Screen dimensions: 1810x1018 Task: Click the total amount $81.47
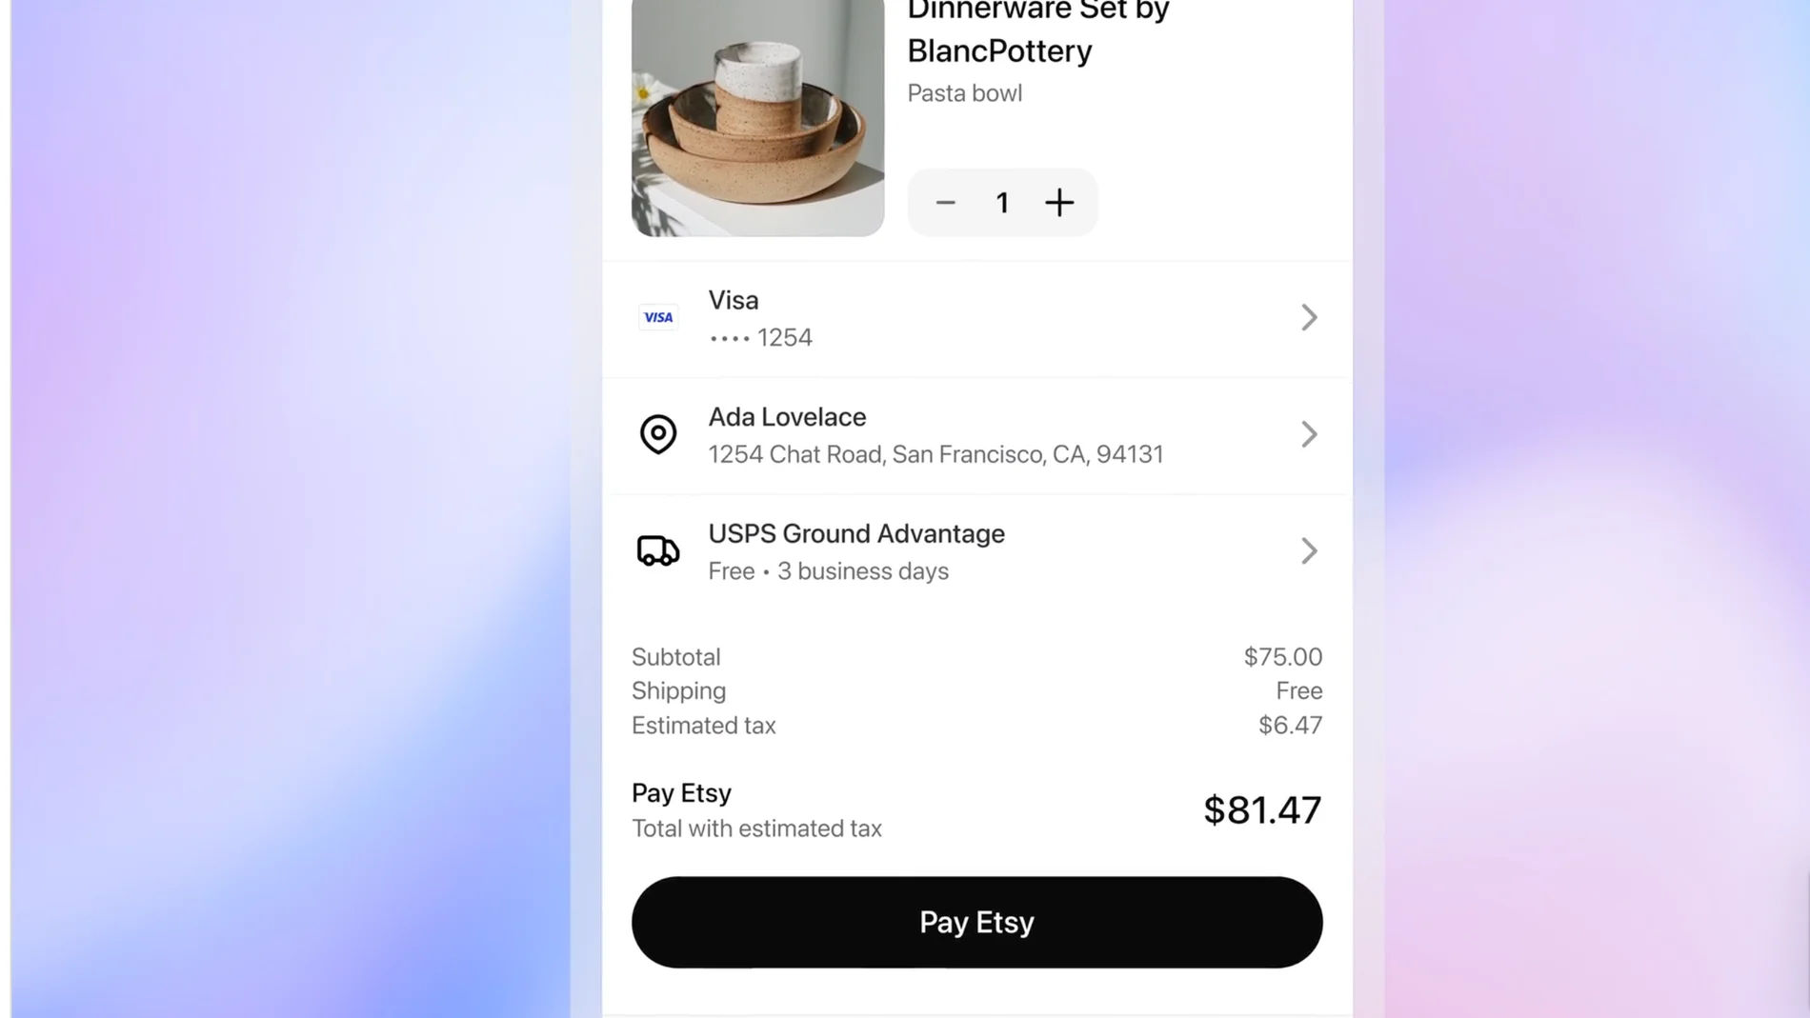pyautogui.click(x=1261, y=809)
